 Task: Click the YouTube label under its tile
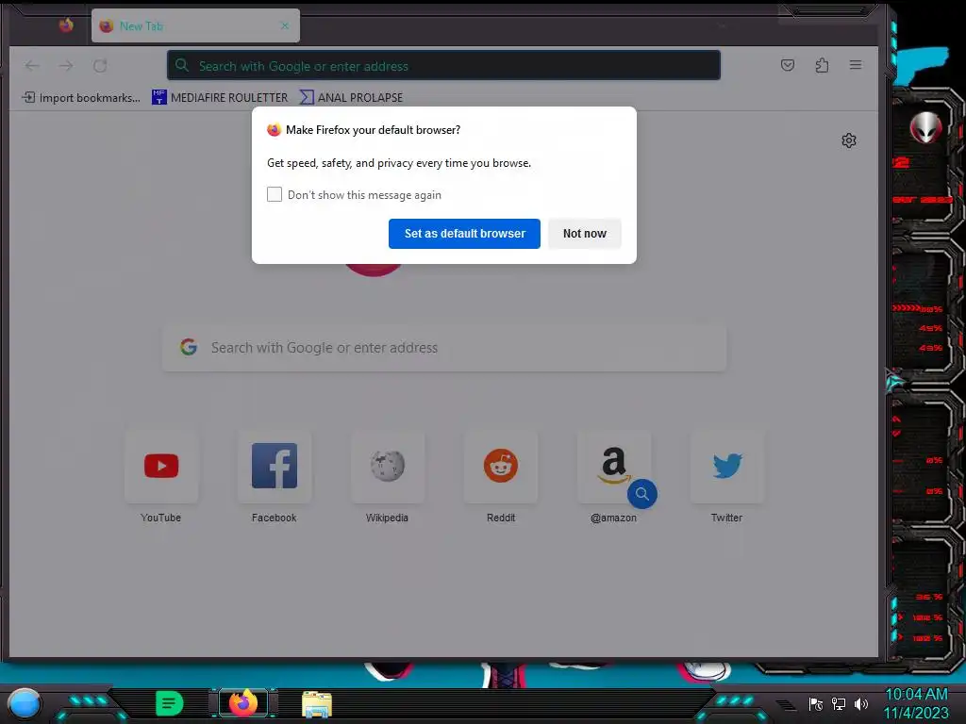tap(160, 518)
